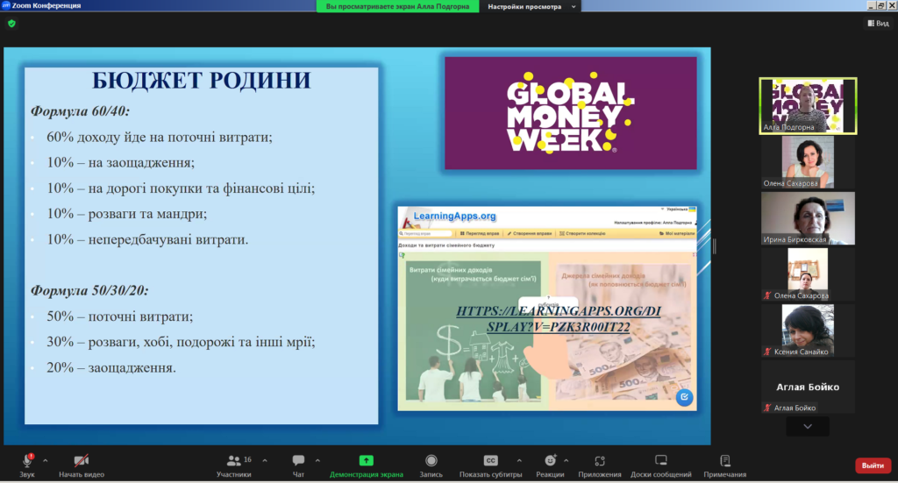Click the text Формула 50/30/20:
Viewport: 898px width, 483px height.
89,291
